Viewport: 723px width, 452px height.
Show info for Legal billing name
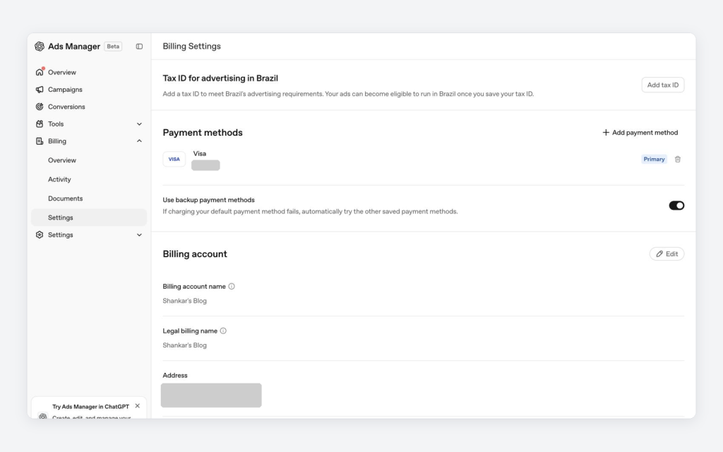point(223,331)
